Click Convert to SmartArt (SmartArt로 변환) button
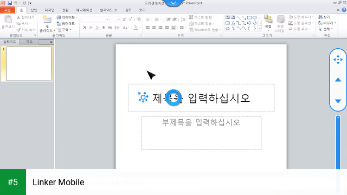Image resolution: width=347 pixels, height=195 pixels. point(205,30)
